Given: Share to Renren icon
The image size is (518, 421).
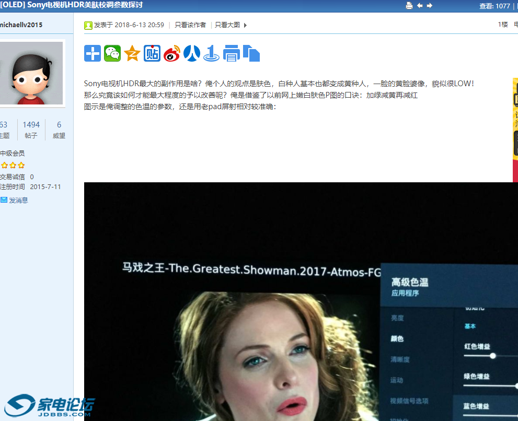Looking at the screenshot, I should 192,53.
